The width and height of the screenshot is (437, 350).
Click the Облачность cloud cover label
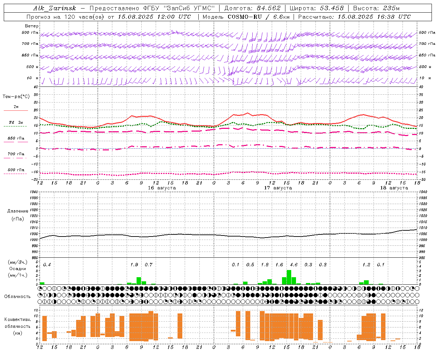pos(17,296)
